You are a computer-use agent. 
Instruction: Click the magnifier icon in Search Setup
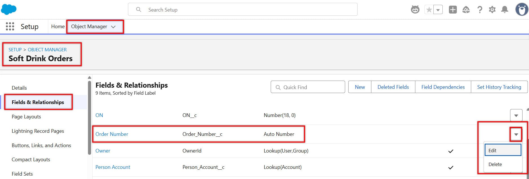tap(138, 10)
